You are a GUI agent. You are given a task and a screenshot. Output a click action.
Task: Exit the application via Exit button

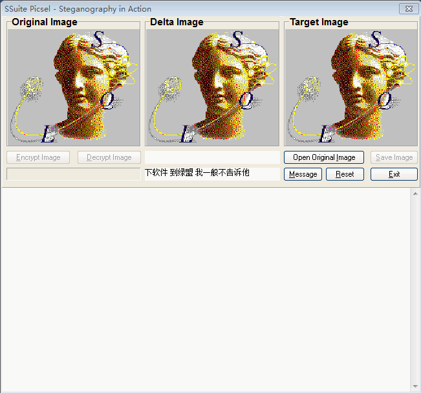point(394,174)
